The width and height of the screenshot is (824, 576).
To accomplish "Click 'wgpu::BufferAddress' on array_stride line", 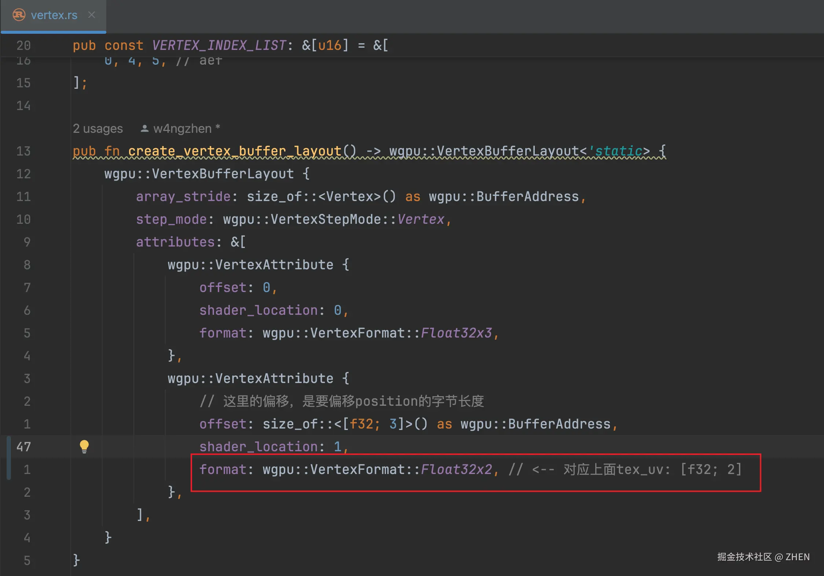I will (504, 197).
